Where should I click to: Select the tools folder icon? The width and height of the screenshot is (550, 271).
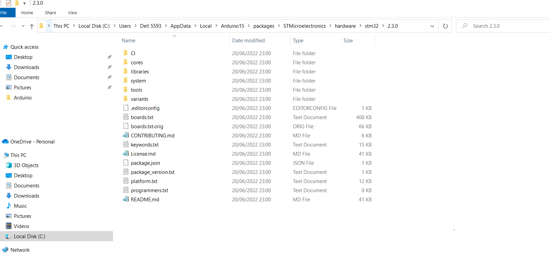click(126, 89)
